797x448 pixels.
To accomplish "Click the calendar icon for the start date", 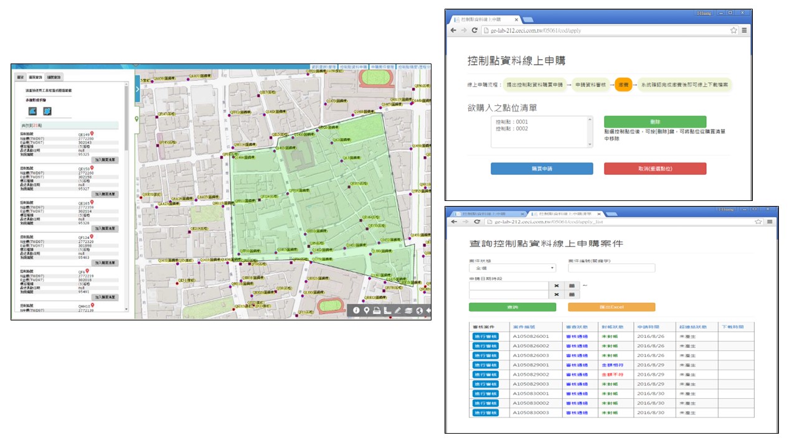I will [x=572, y=285].
